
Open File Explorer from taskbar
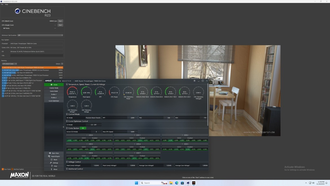(171, 183)
